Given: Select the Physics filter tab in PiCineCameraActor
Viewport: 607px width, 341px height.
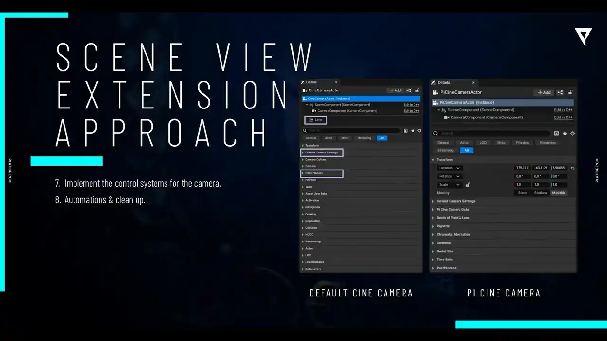Looking at the screenshot, I should (x=522, y=143).
